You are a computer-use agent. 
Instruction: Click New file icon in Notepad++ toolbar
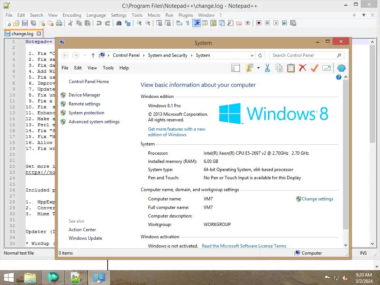tap(8, 23)
